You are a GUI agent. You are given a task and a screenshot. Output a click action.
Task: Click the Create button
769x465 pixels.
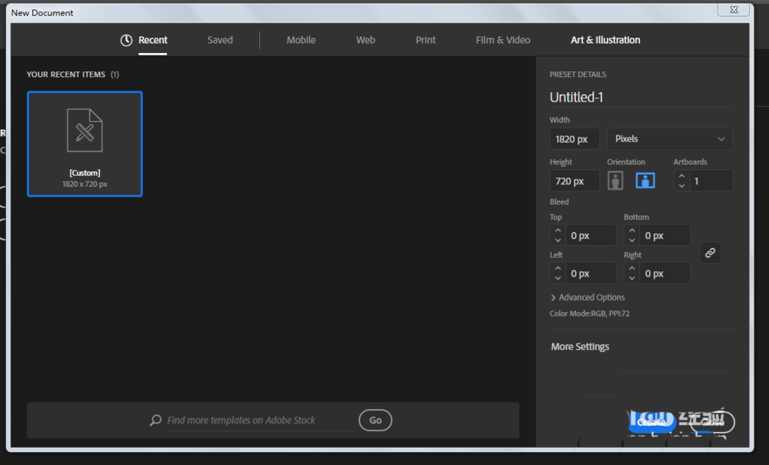651,422
